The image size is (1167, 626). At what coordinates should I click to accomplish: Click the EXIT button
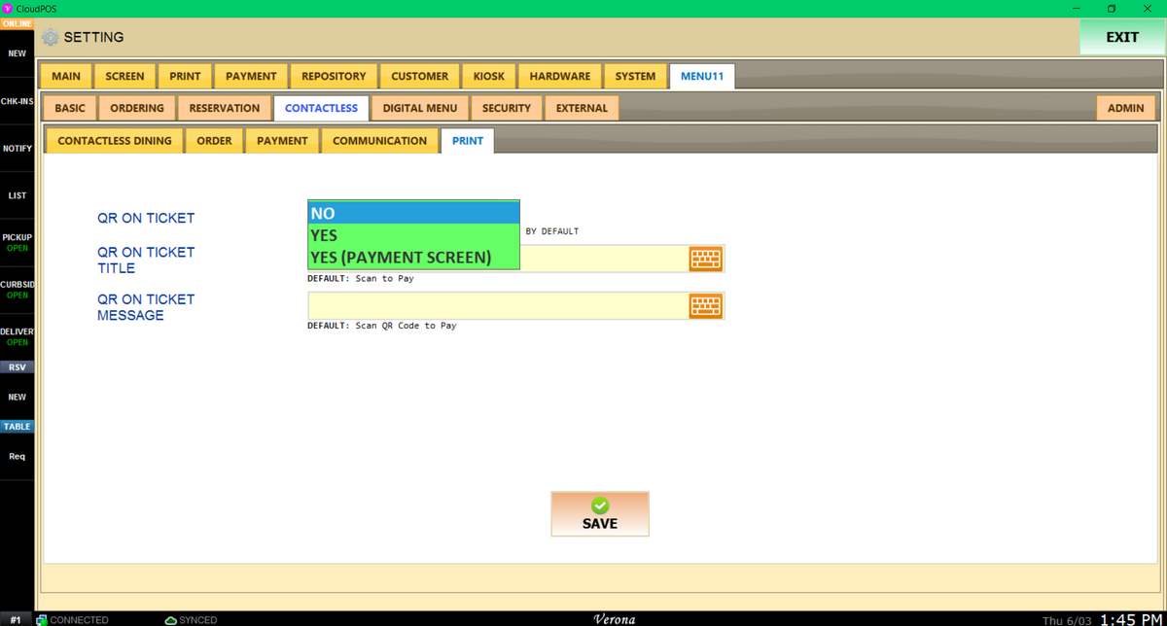click(x=1122, y=37)
